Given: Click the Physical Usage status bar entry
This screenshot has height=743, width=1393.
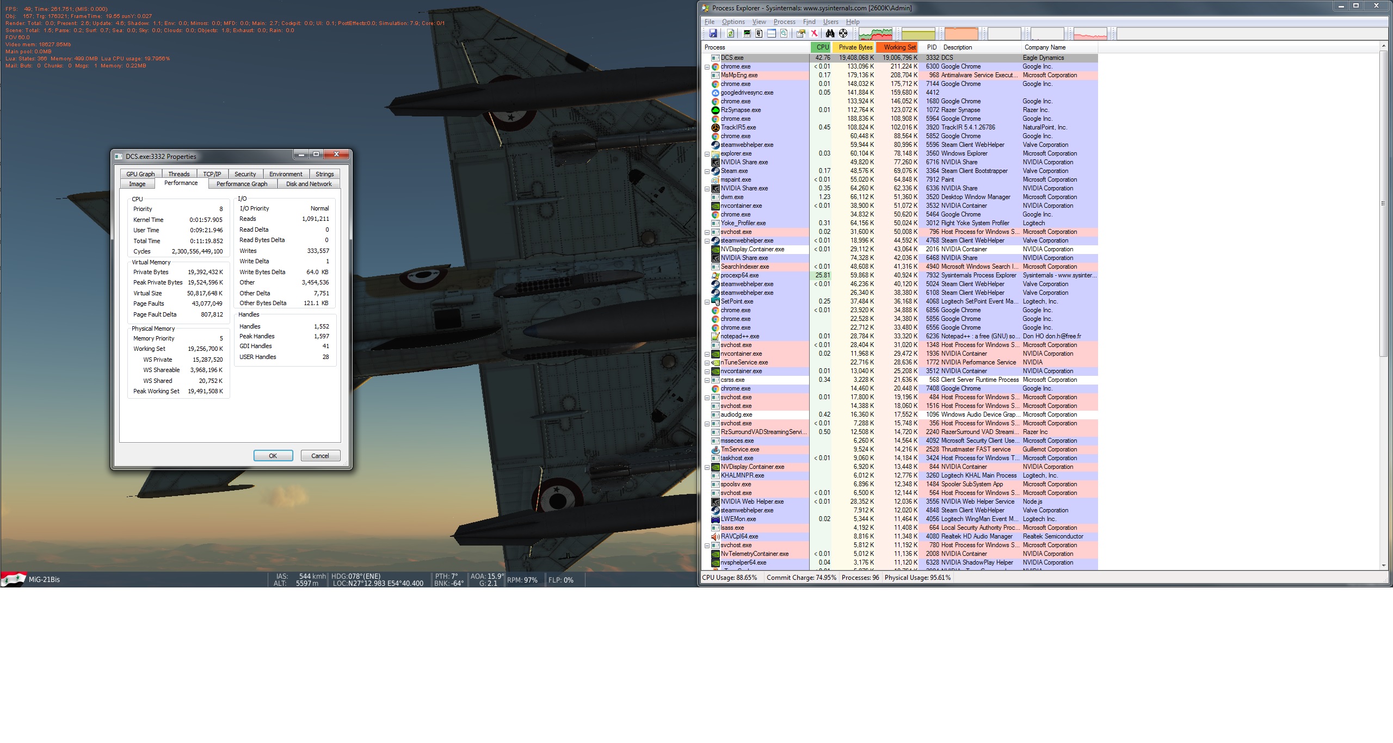Looking at the screenshot, I should (x=917, y=578).
